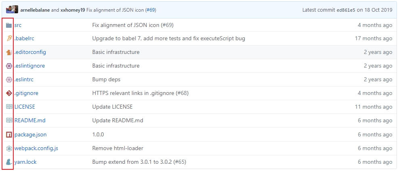399x171 pixels.
Task: Click the ESLint icon beside .eslintrc
Action: click(9, 80)
